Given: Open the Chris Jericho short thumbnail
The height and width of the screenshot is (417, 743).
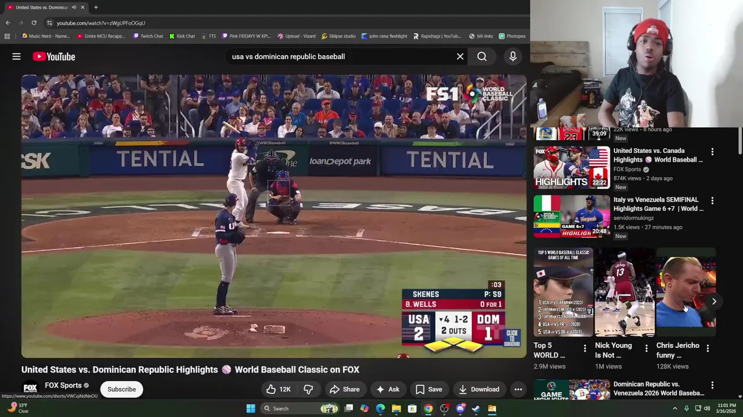Looking at the screenshot, I should [x=686, y=292].
